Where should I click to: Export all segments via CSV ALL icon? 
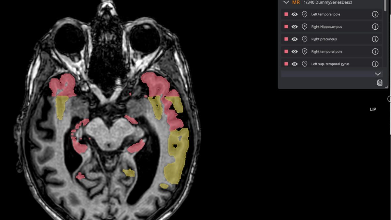[380, 82]
